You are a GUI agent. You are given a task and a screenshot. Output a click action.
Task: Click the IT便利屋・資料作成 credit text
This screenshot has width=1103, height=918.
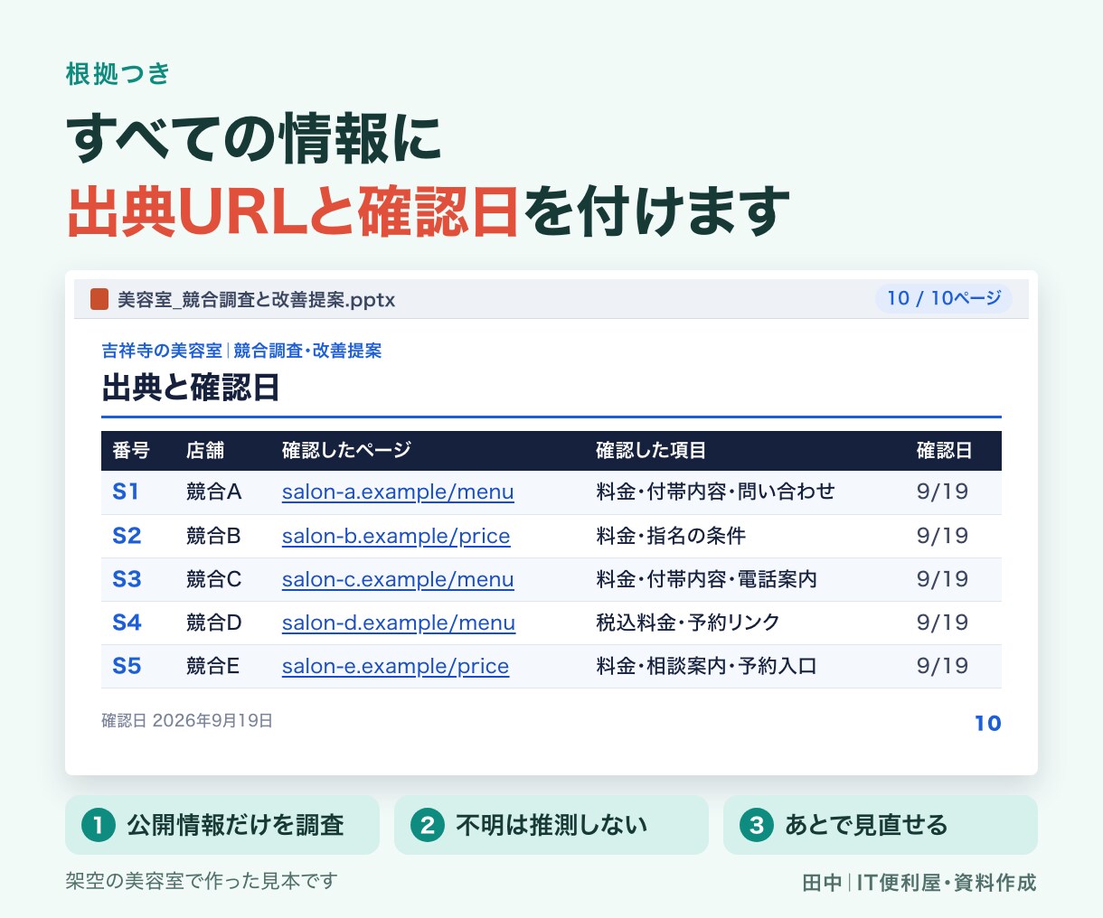(x=947, y=883)
